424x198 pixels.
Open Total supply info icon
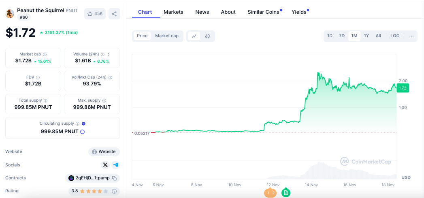(46, 100)
